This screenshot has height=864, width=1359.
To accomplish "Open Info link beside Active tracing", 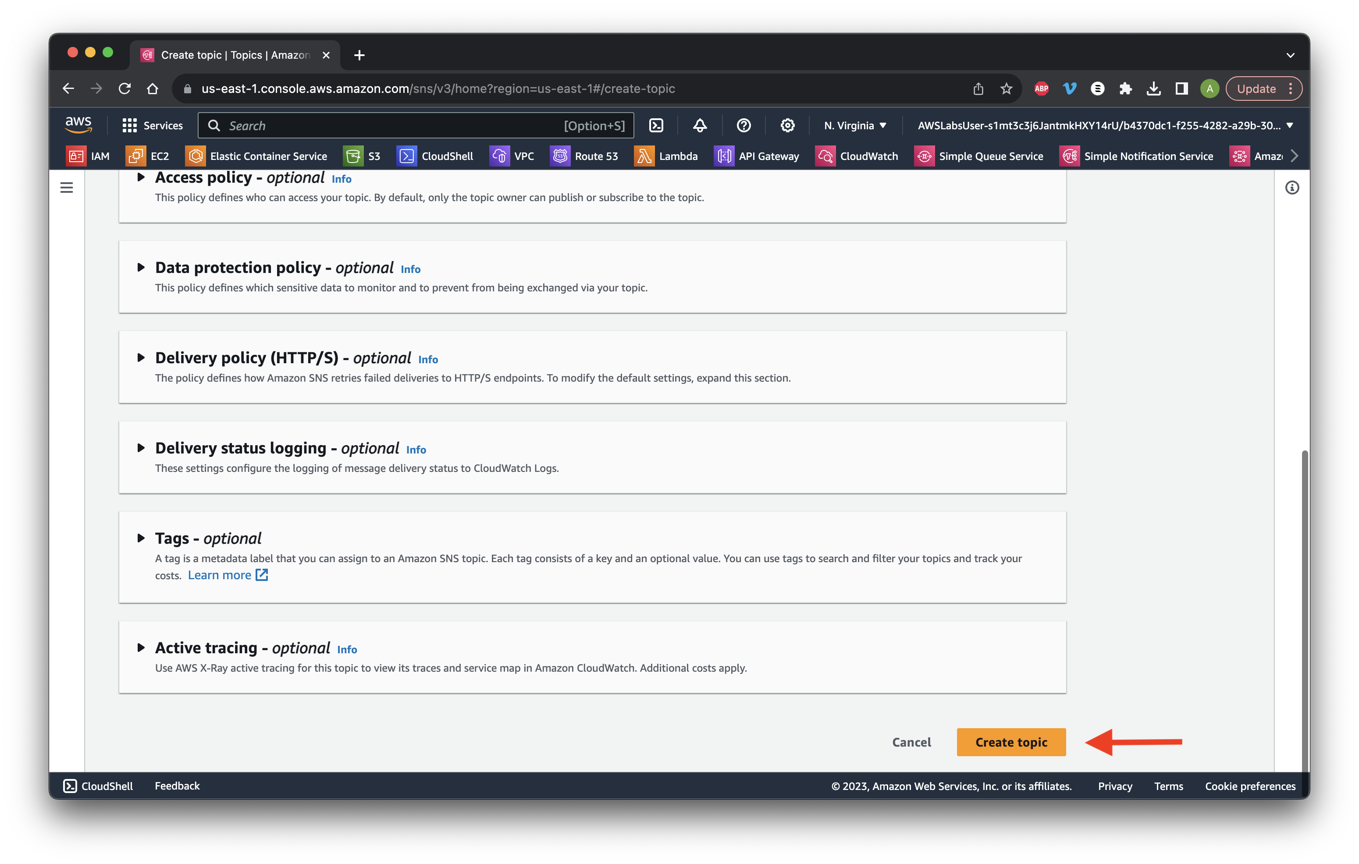I will (x=346, y=649).
